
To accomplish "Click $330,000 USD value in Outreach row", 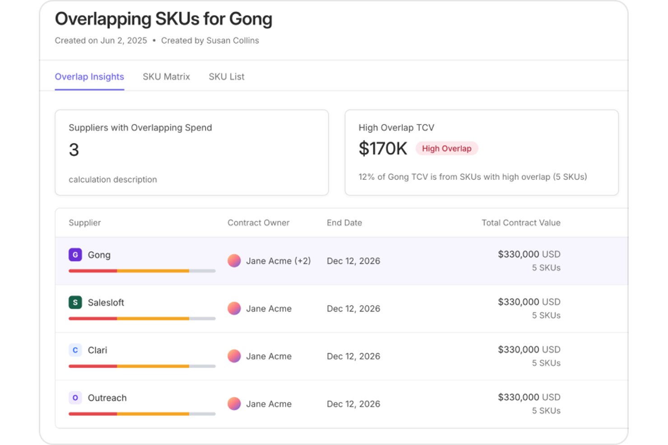I will (529, 397).
